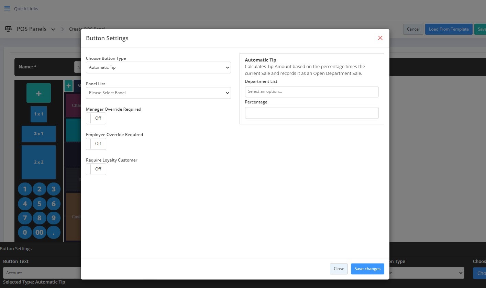Open the Quick Links menu
The width and height of the screenshot is (486, 288).
coord(26,9)
